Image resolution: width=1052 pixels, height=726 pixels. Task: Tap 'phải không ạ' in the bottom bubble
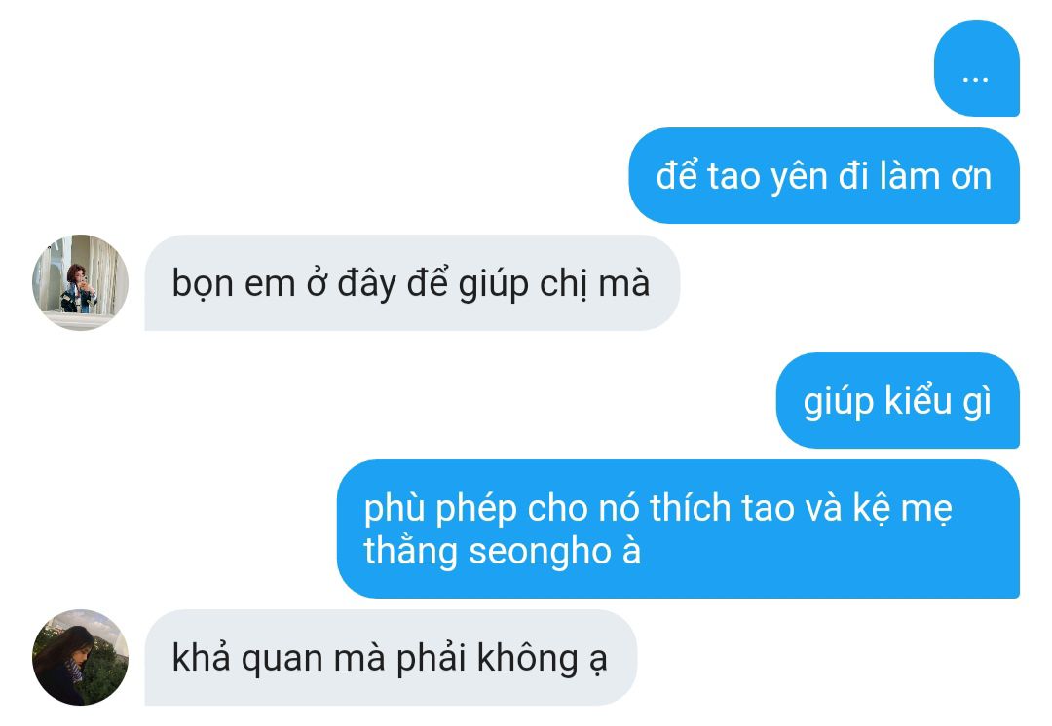click(502, 660)
